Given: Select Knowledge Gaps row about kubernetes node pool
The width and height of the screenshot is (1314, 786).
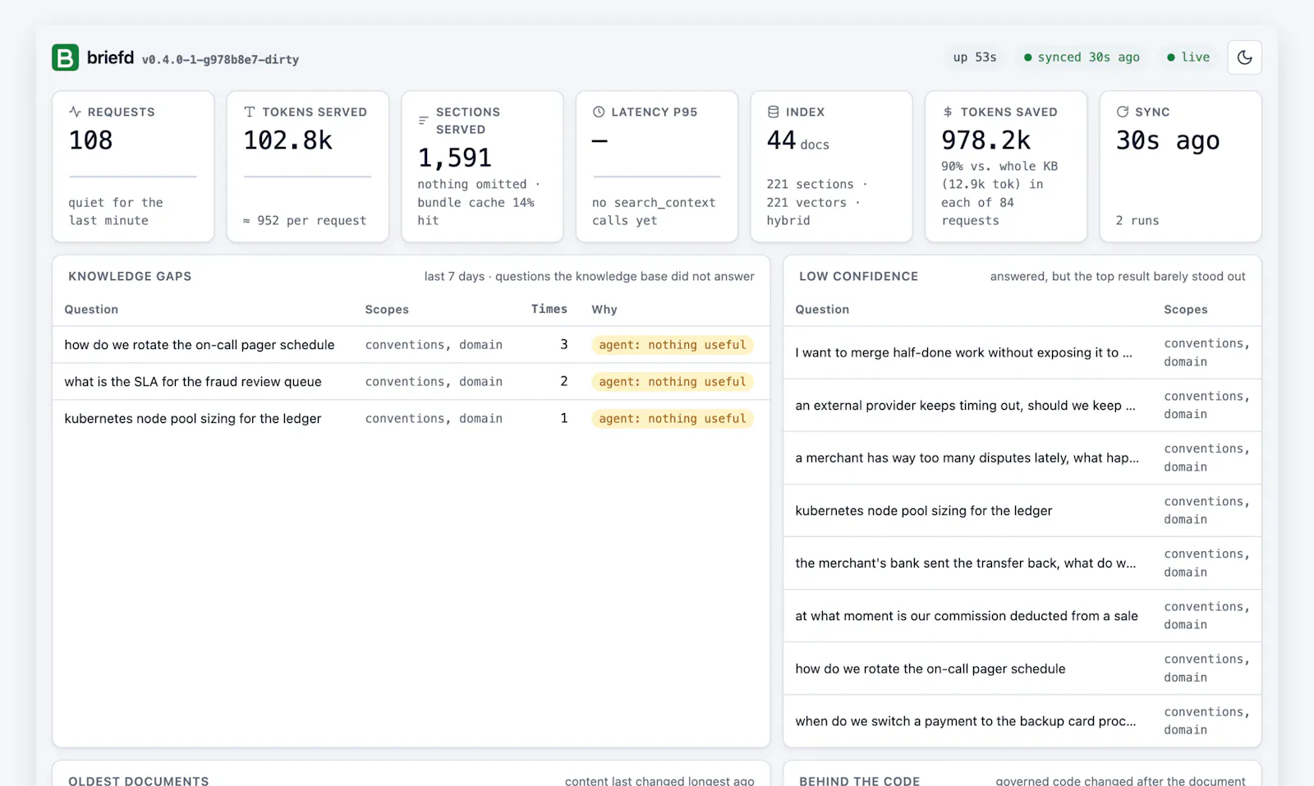Looking at the screenshot, I should pyautogui.click(x=411, y=419).
